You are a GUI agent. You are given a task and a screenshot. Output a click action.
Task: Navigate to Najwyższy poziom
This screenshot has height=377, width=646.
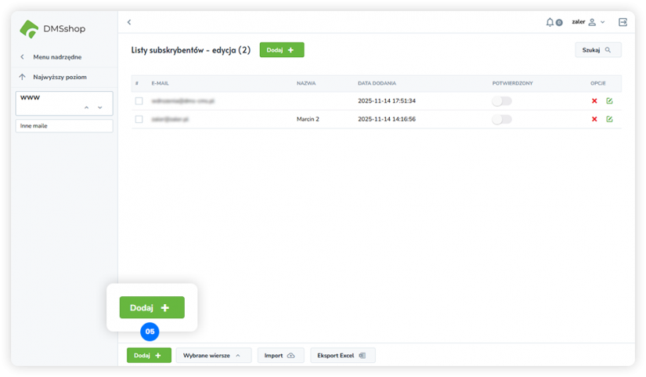[59, 77]
